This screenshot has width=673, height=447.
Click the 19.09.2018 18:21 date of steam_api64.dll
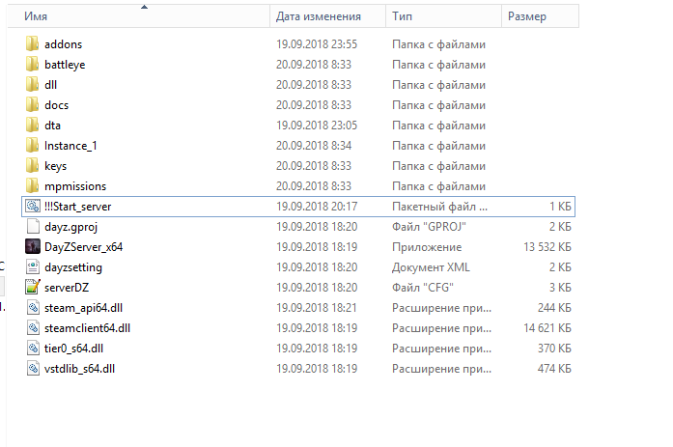click(317, 308)
